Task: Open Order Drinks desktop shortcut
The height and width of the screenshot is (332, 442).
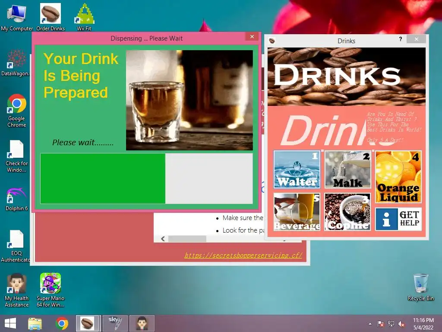Action: pos(51,17)
